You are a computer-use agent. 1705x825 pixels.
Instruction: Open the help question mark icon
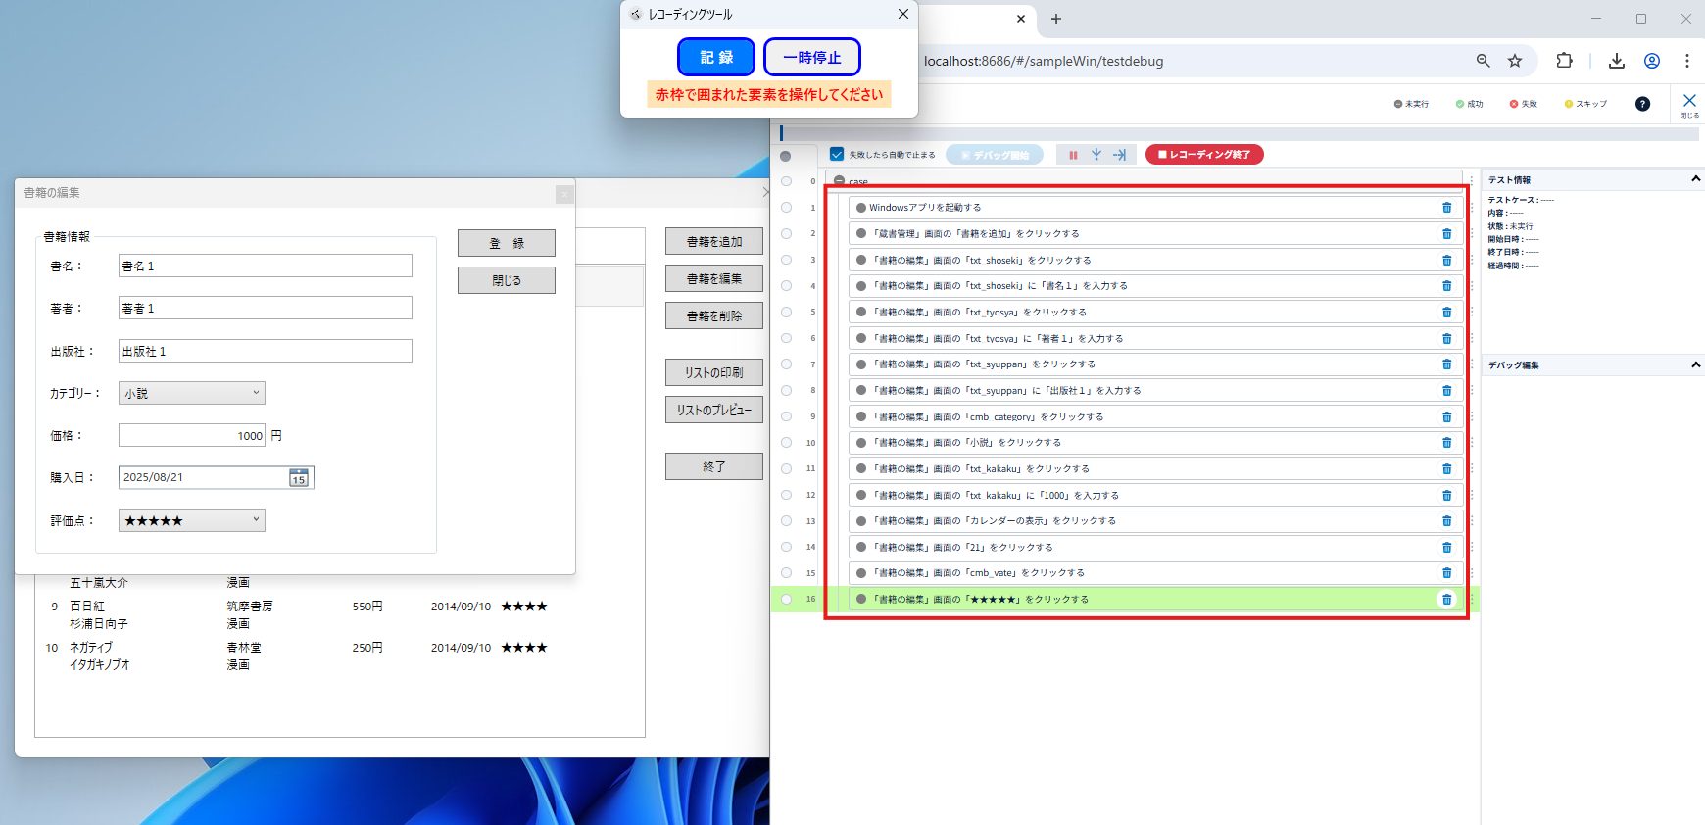point(1642,104)
